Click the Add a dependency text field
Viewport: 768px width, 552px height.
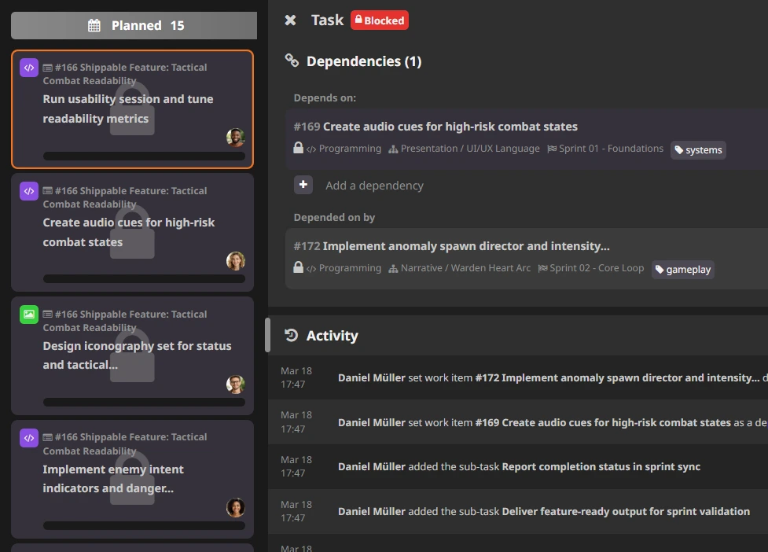[x=374, y=186]
